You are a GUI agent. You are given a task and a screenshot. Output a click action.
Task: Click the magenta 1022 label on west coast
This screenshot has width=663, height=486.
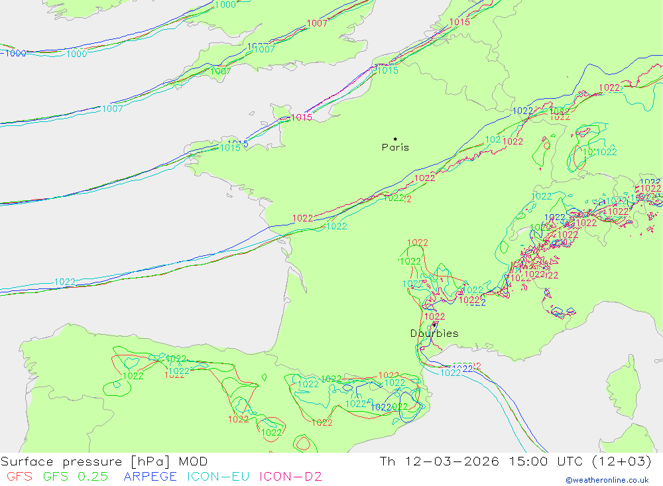click(x=303, y=218)
